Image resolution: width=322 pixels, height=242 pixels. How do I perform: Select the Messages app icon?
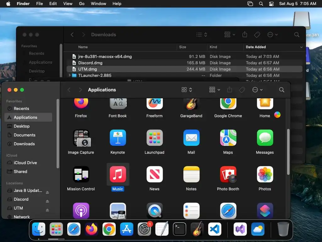[x=265, y=138]
